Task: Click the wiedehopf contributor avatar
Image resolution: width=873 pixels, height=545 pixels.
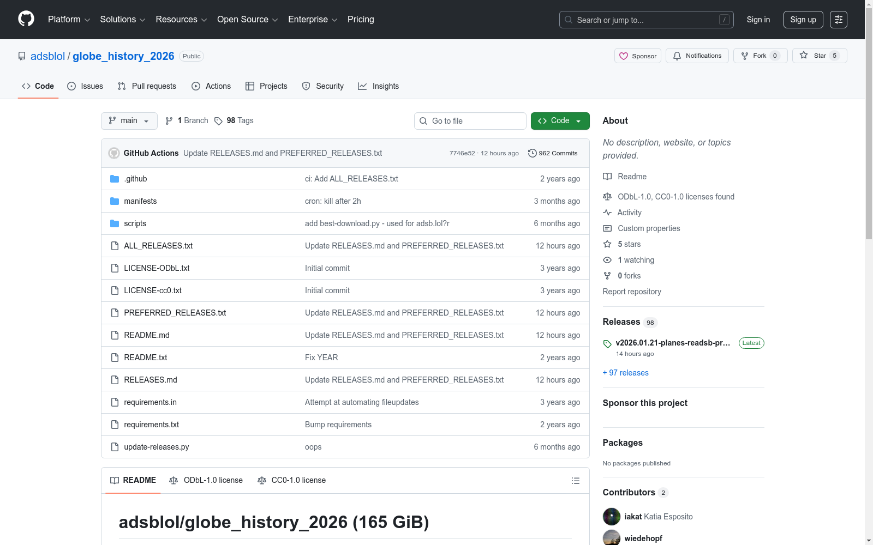Action: click(612, 538)
